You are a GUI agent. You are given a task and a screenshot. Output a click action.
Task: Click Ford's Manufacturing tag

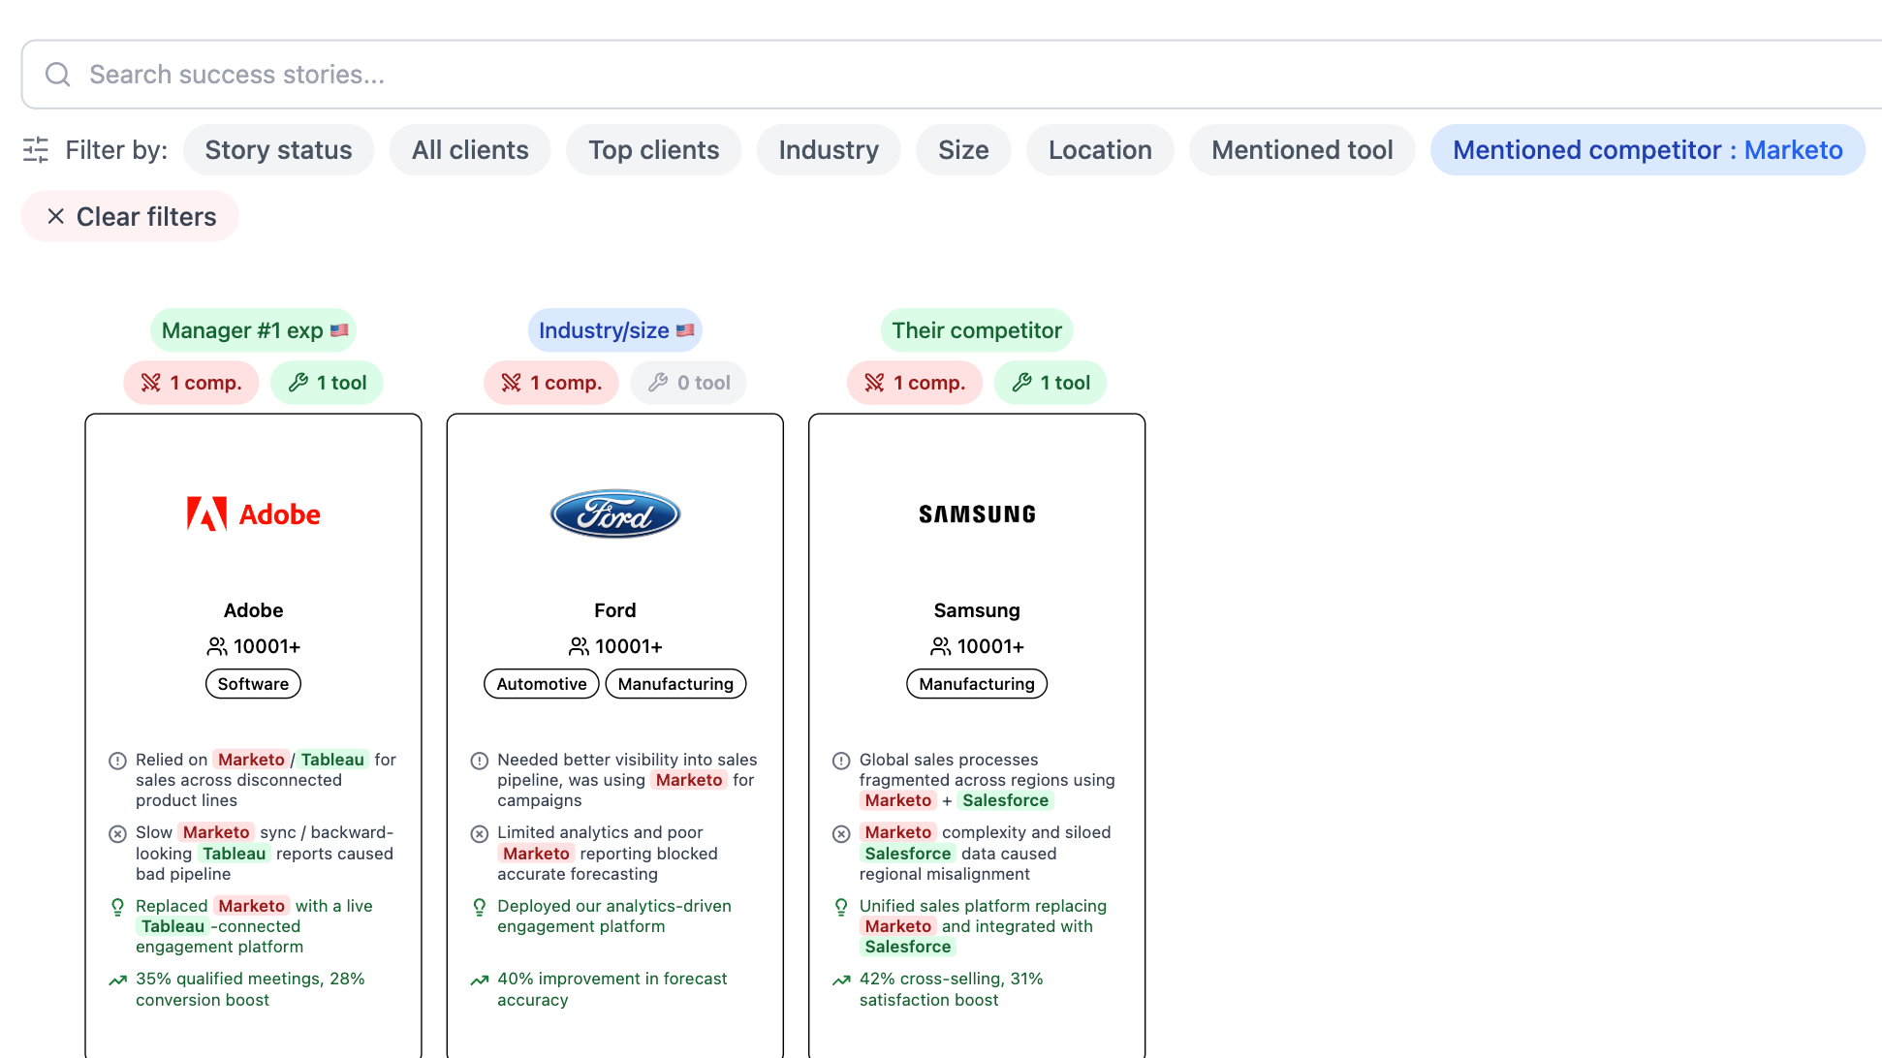[x=675, y=684]
